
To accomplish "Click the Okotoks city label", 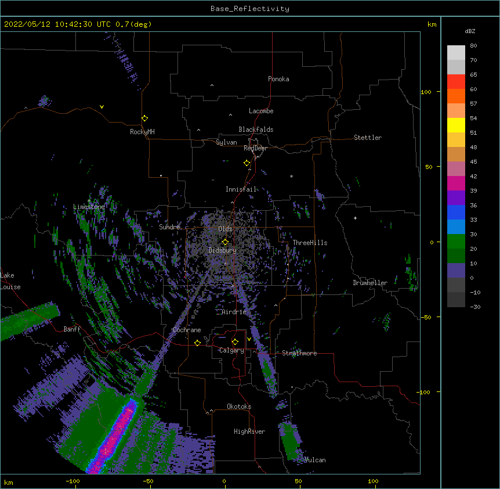I will coord(239,407).
